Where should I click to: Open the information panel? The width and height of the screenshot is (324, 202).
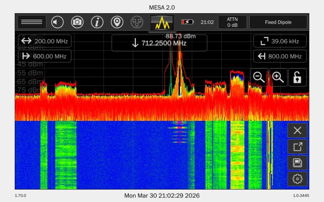(97, 22)
